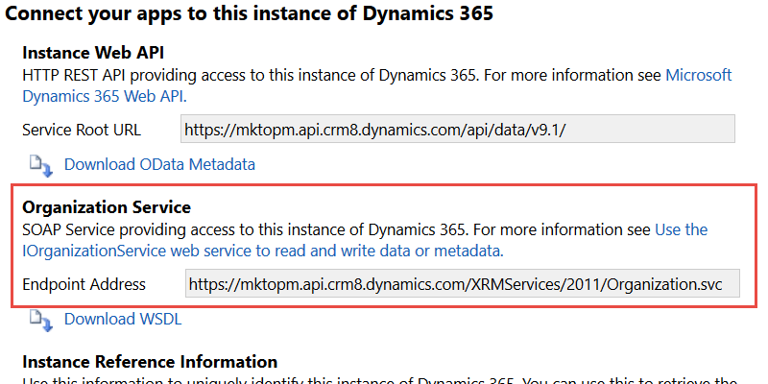Viewport: 768px width, 384px height.
Task: Click 'Organization.svc' at the end of the endpoint URL
Action: tap(664, 284)
